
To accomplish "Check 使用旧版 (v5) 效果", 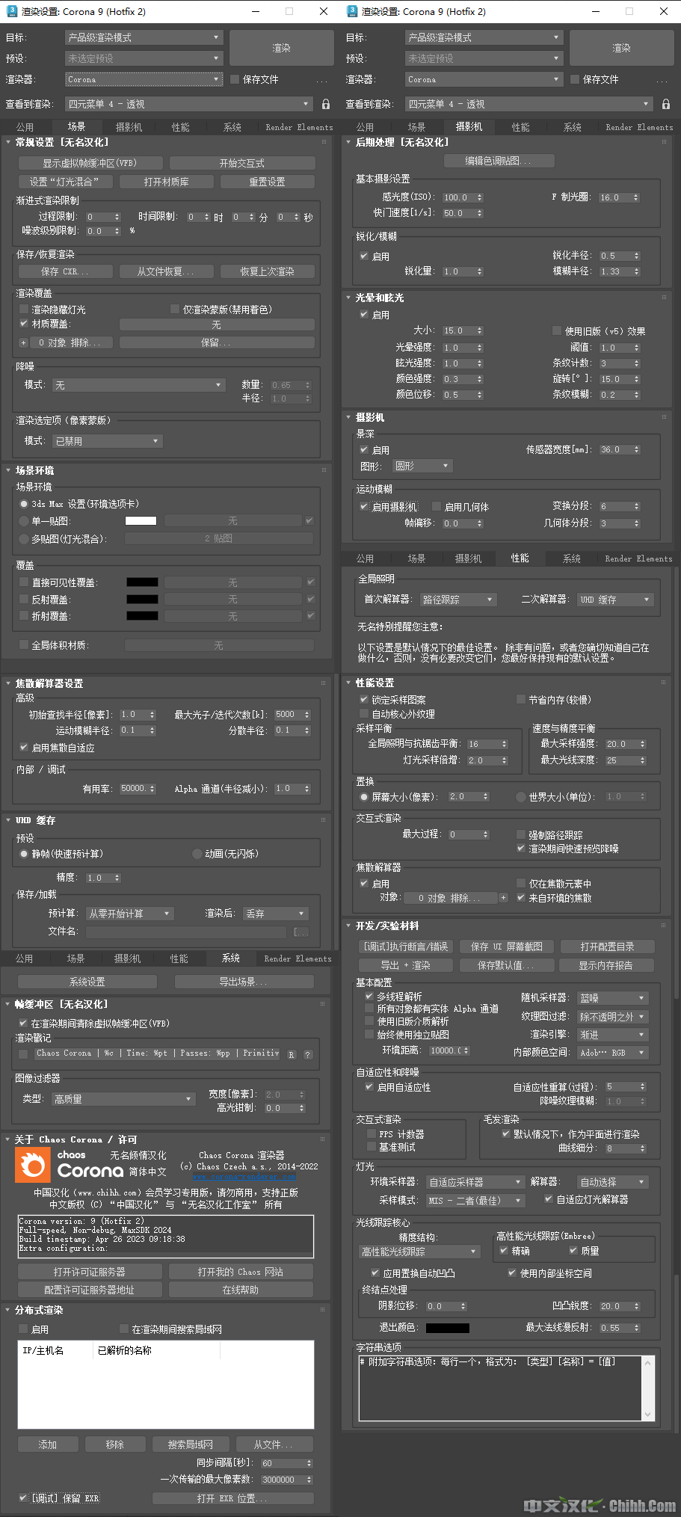I will tap(557, 330).
